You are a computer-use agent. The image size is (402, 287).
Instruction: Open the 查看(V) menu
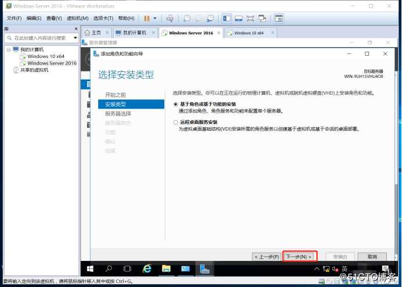click(x=54, y=19)
